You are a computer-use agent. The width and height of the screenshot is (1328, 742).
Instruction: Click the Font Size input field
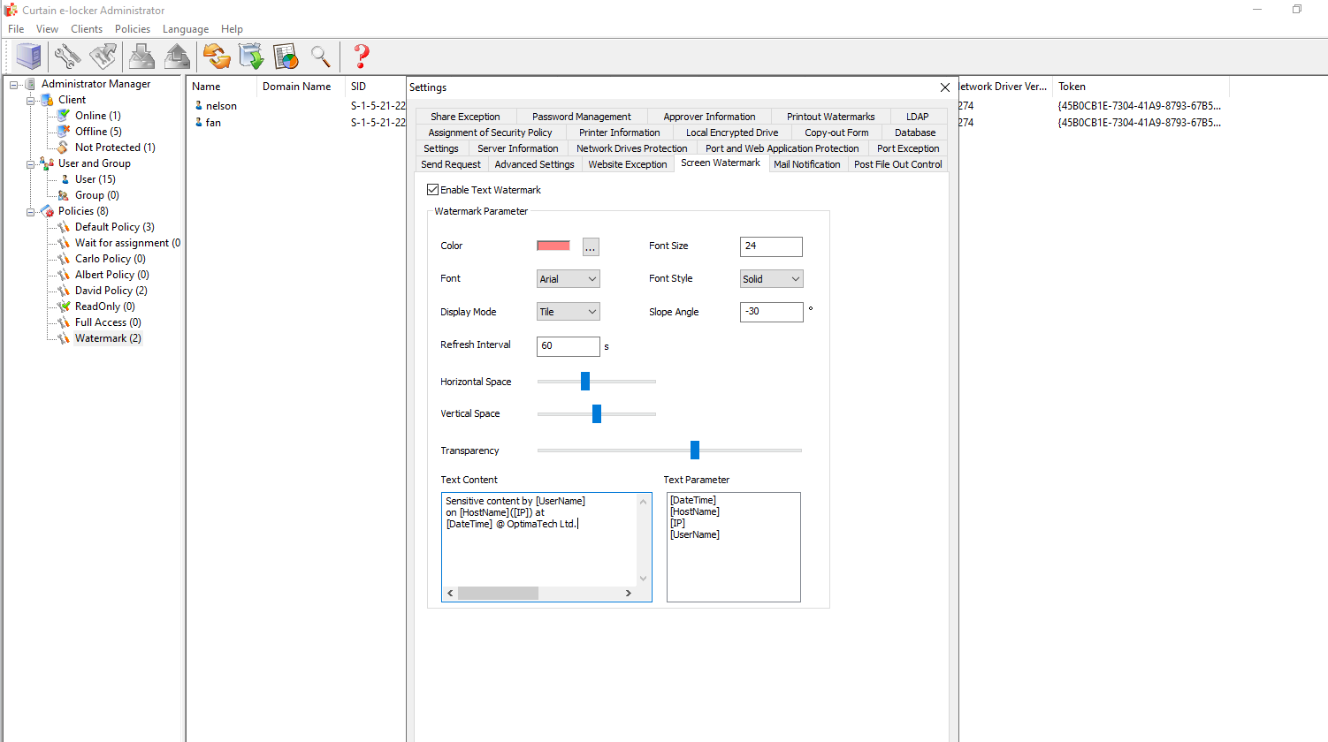point(771,246)
